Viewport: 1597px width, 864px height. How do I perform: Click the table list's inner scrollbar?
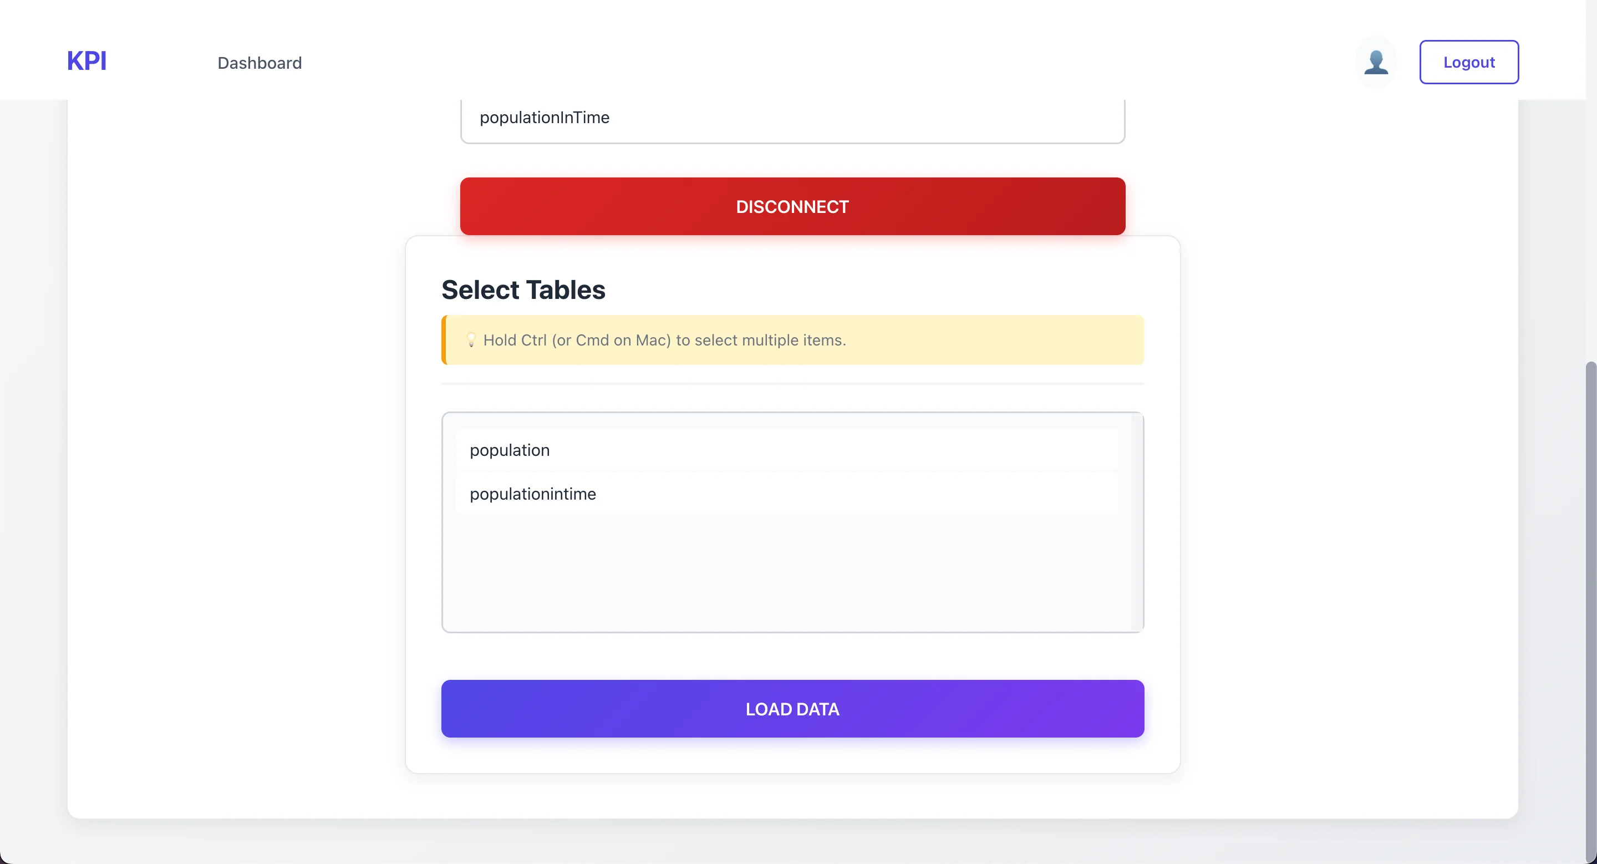[x=1137, y=522]
